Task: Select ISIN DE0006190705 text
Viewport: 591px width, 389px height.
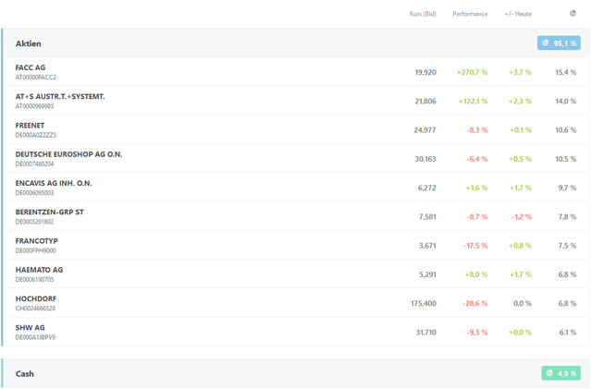Action: (34, 279)
